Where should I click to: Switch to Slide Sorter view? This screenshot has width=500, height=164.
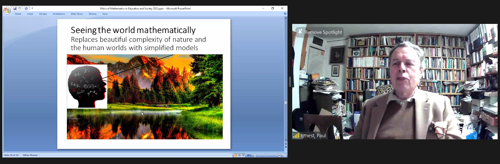(x=239, y=155)
